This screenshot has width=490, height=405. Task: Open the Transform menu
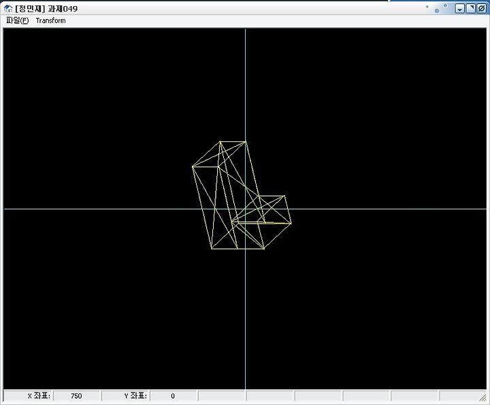point(50,20)
